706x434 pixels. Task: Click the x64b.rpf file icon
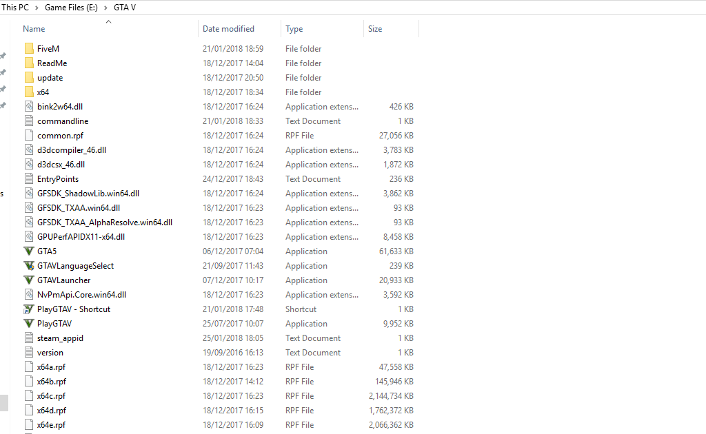pos(29,382)
